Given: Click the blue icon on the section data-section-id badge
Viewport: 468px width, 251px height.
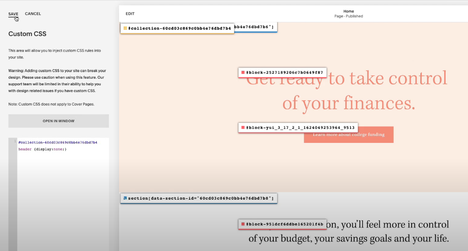Looking at the screenshot, I should (x=125, y=198).
